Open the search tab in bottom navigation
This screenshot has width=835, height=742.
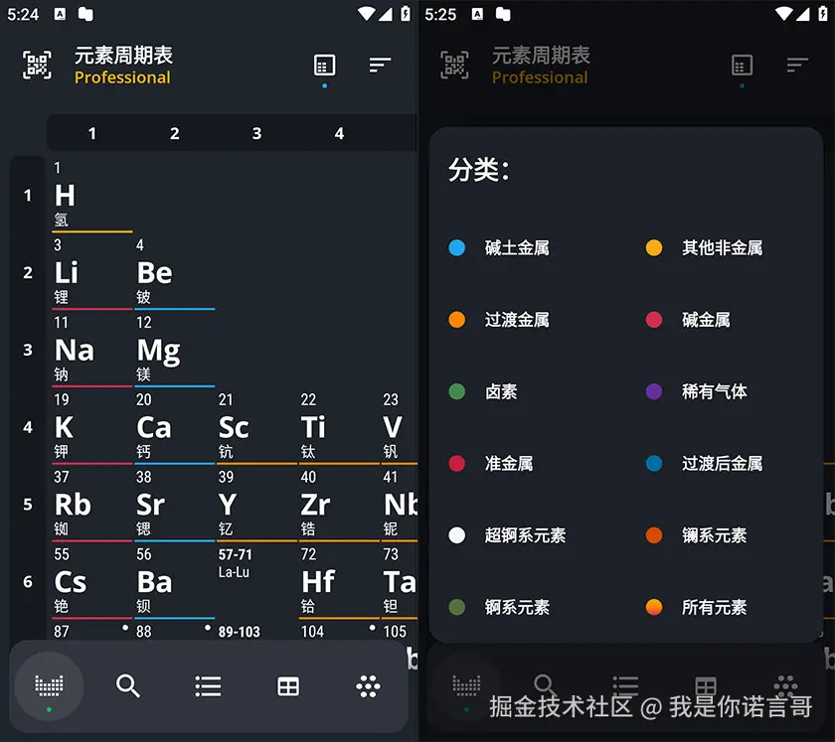[128, 685]
